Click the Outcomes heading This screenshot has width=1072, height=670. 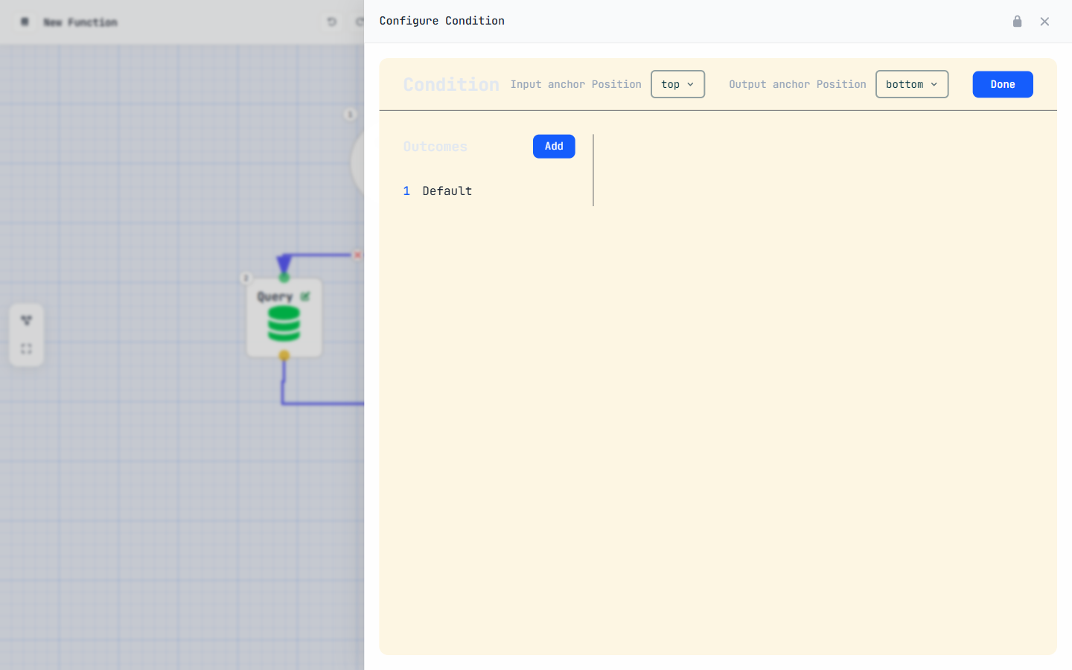pos(435,147)
